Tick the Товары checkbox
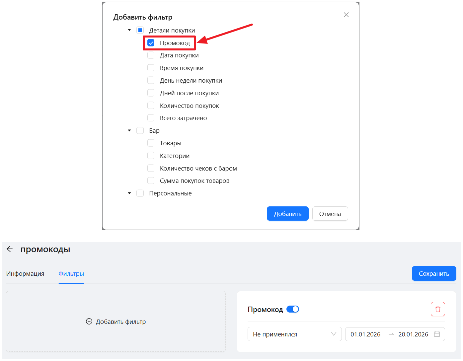The height and width of the screenshot is (361, 463). click(151, 143)
